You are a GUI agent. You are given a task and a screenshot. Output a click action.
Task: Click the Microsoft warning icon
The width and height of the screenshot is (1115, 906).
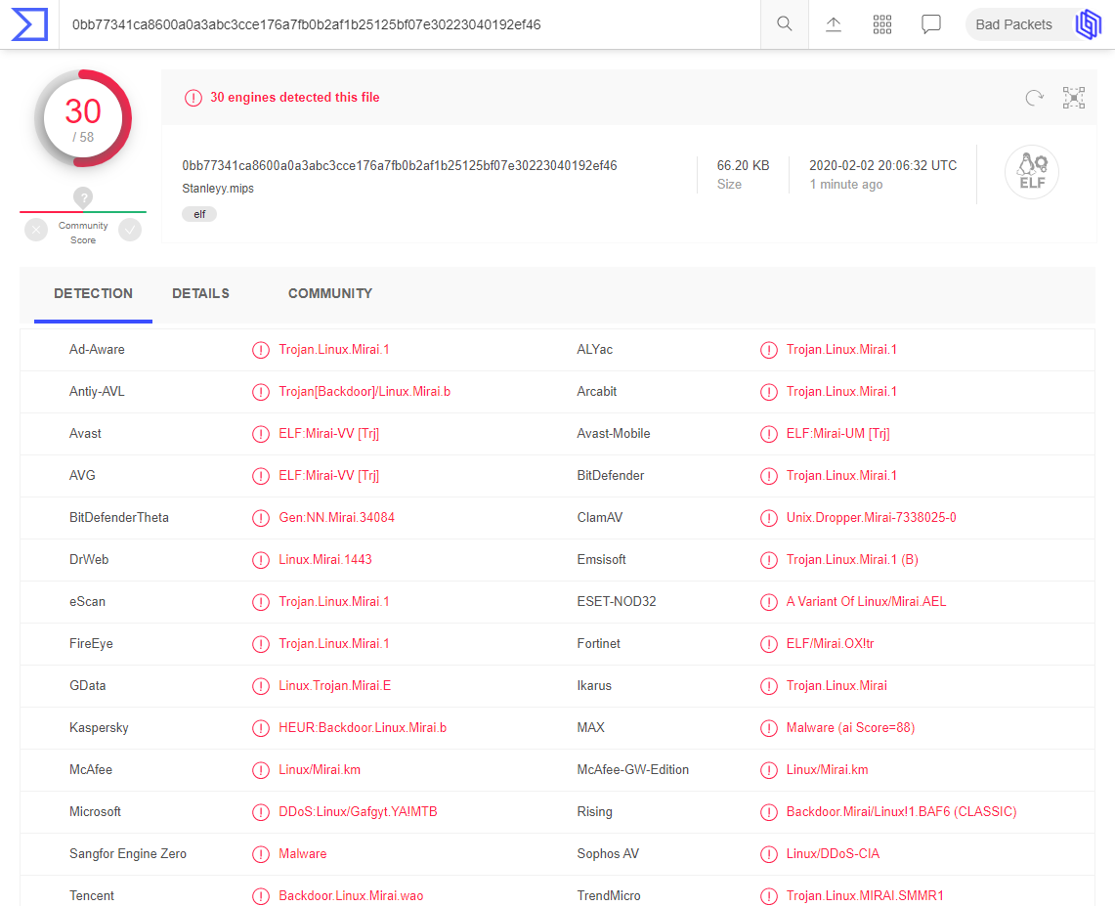coord(261,812)
